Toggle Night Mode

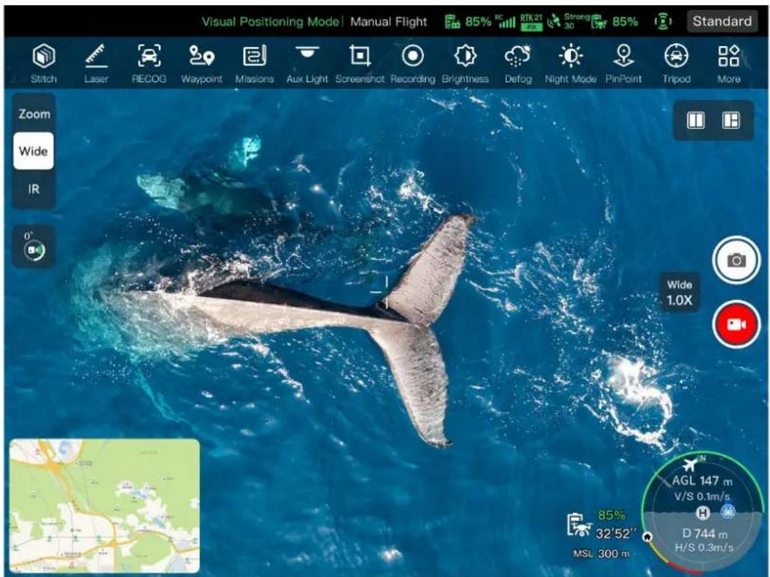point(571,64)
